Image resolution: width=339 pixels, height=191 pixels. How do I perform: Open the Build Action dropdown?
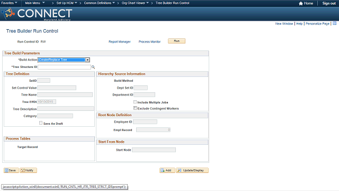[64, 60]
